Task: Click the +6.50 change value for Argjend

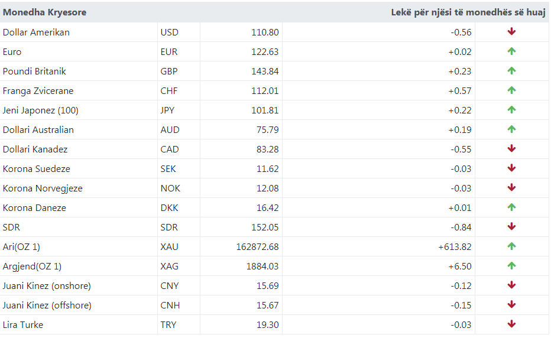Action: 461,266
